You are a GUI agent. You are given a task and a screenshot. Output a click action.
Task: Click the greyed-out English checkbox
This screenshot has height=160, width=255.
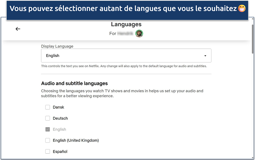click(x=47, y=129)
